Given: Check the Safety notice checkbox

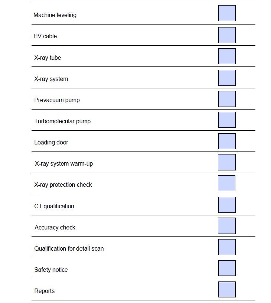Looking at the screenshot, I should click(x=227, y=268).
